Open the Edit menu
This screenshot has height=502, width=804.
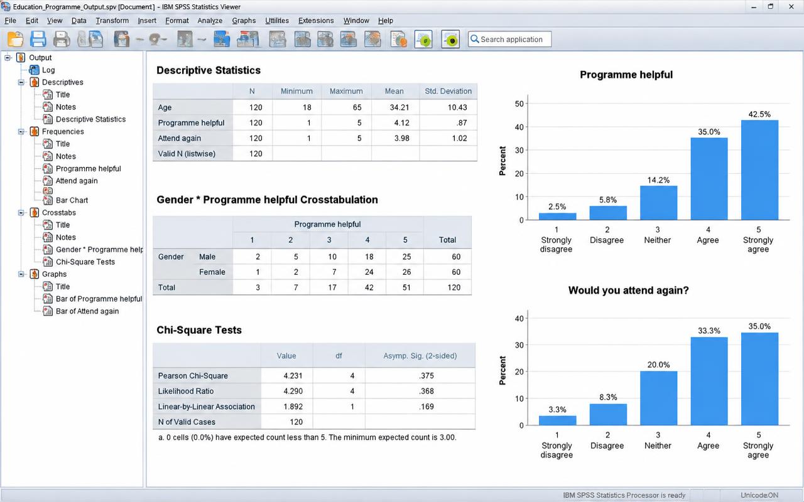point(32,21)
